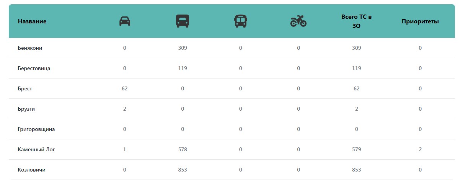Select the Брест checkpoint name
The image size is (463, 188).
pyautogui.click(x=25, y=89)
